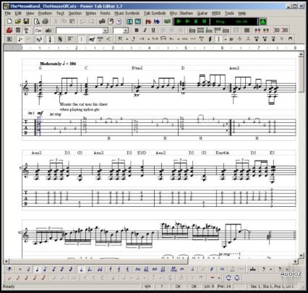Stop playback with the green square button

tap(205, 22)
